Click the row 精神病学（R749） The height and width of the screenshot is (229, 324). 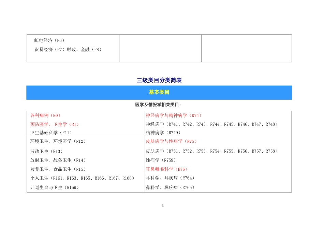pos(163,133)
